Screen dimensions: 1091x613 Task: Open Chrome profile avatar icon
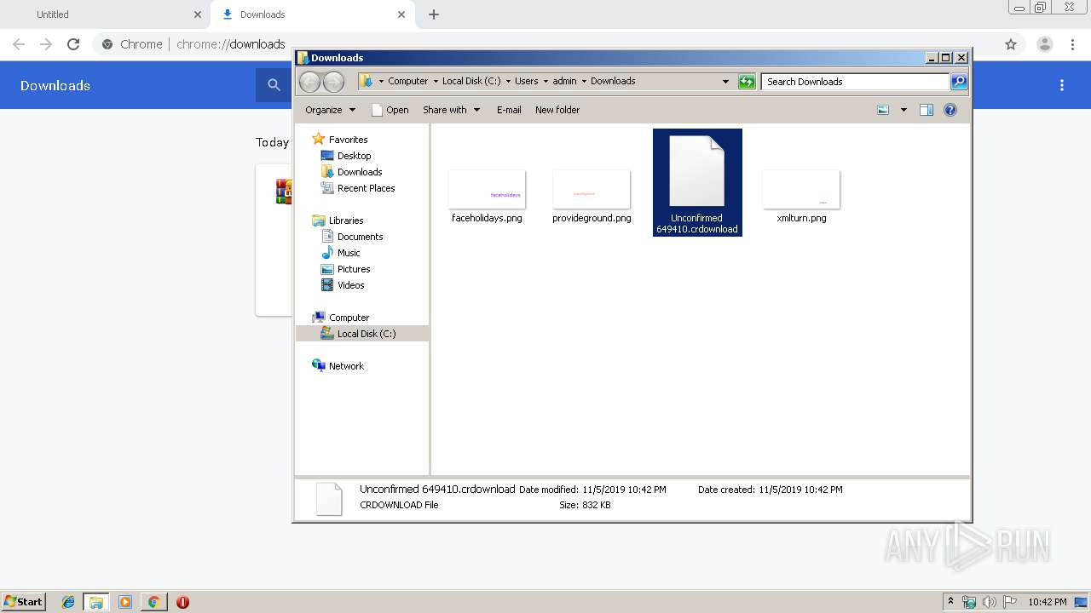tap(1044, 44)
